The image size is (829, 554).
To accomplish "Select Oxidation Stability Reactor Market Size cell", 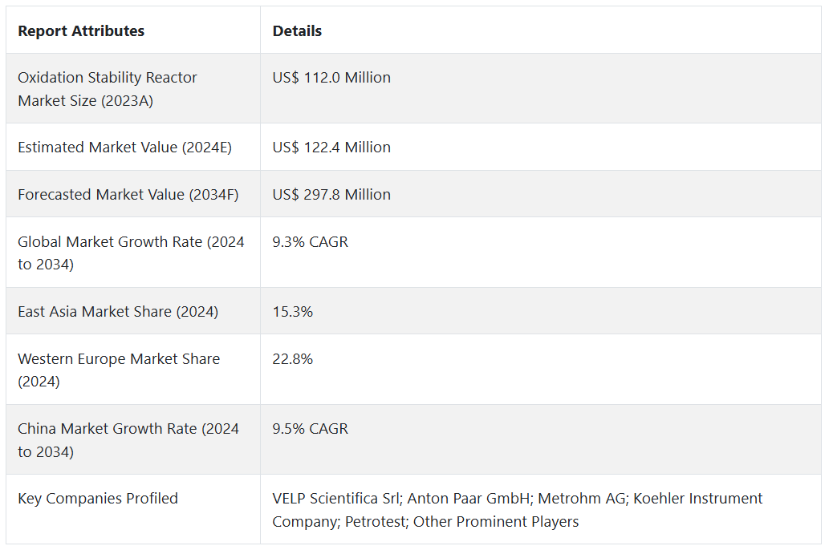I will 107,89.
